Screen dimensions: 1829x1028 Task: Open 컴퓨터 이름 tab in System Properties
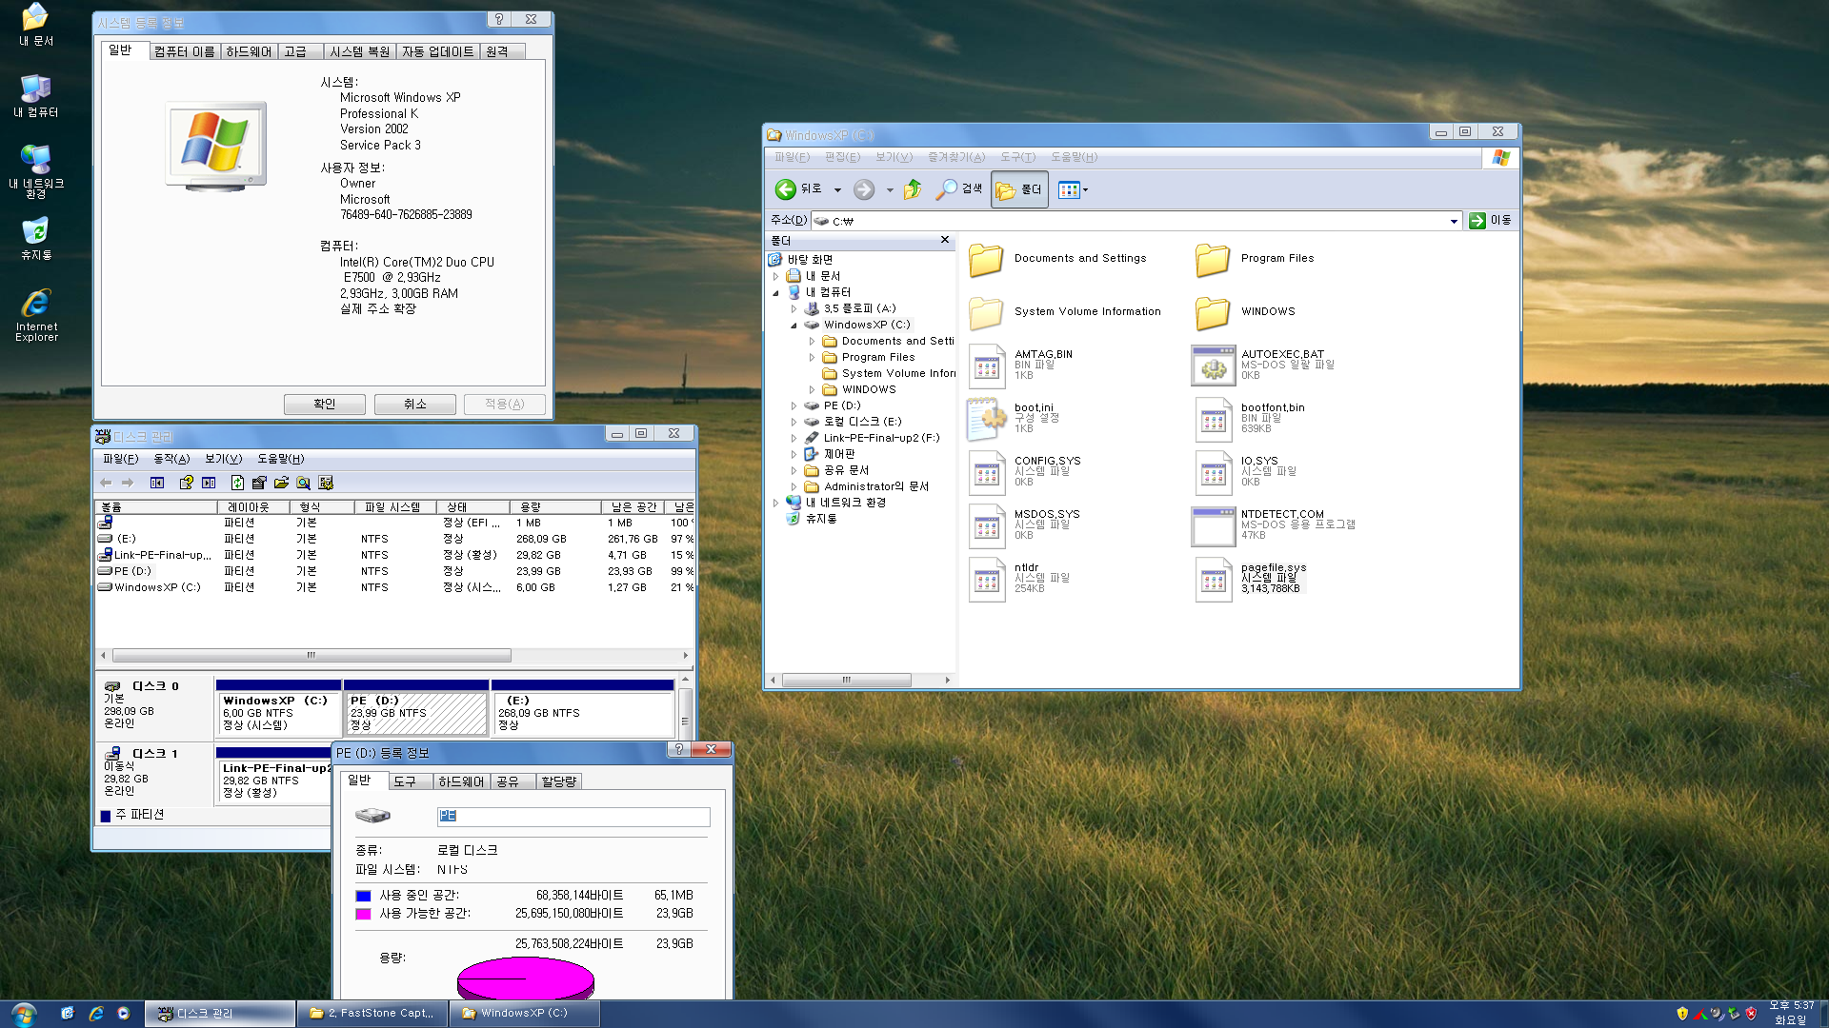(x=185, y=51)
